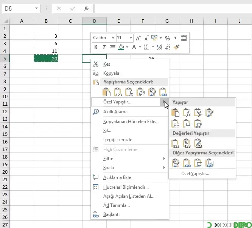Choose Kes from the context menu

pyautogui.click(x=130, y=64)
